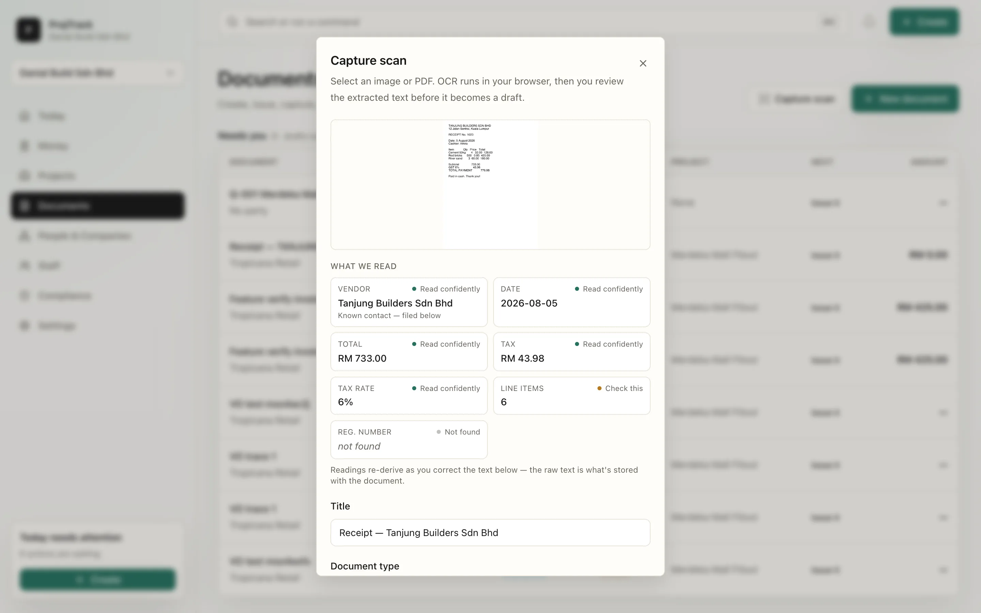Close the Capture scan dialog
This screenshot has width=981, height=613.
(x=642, y=63)
